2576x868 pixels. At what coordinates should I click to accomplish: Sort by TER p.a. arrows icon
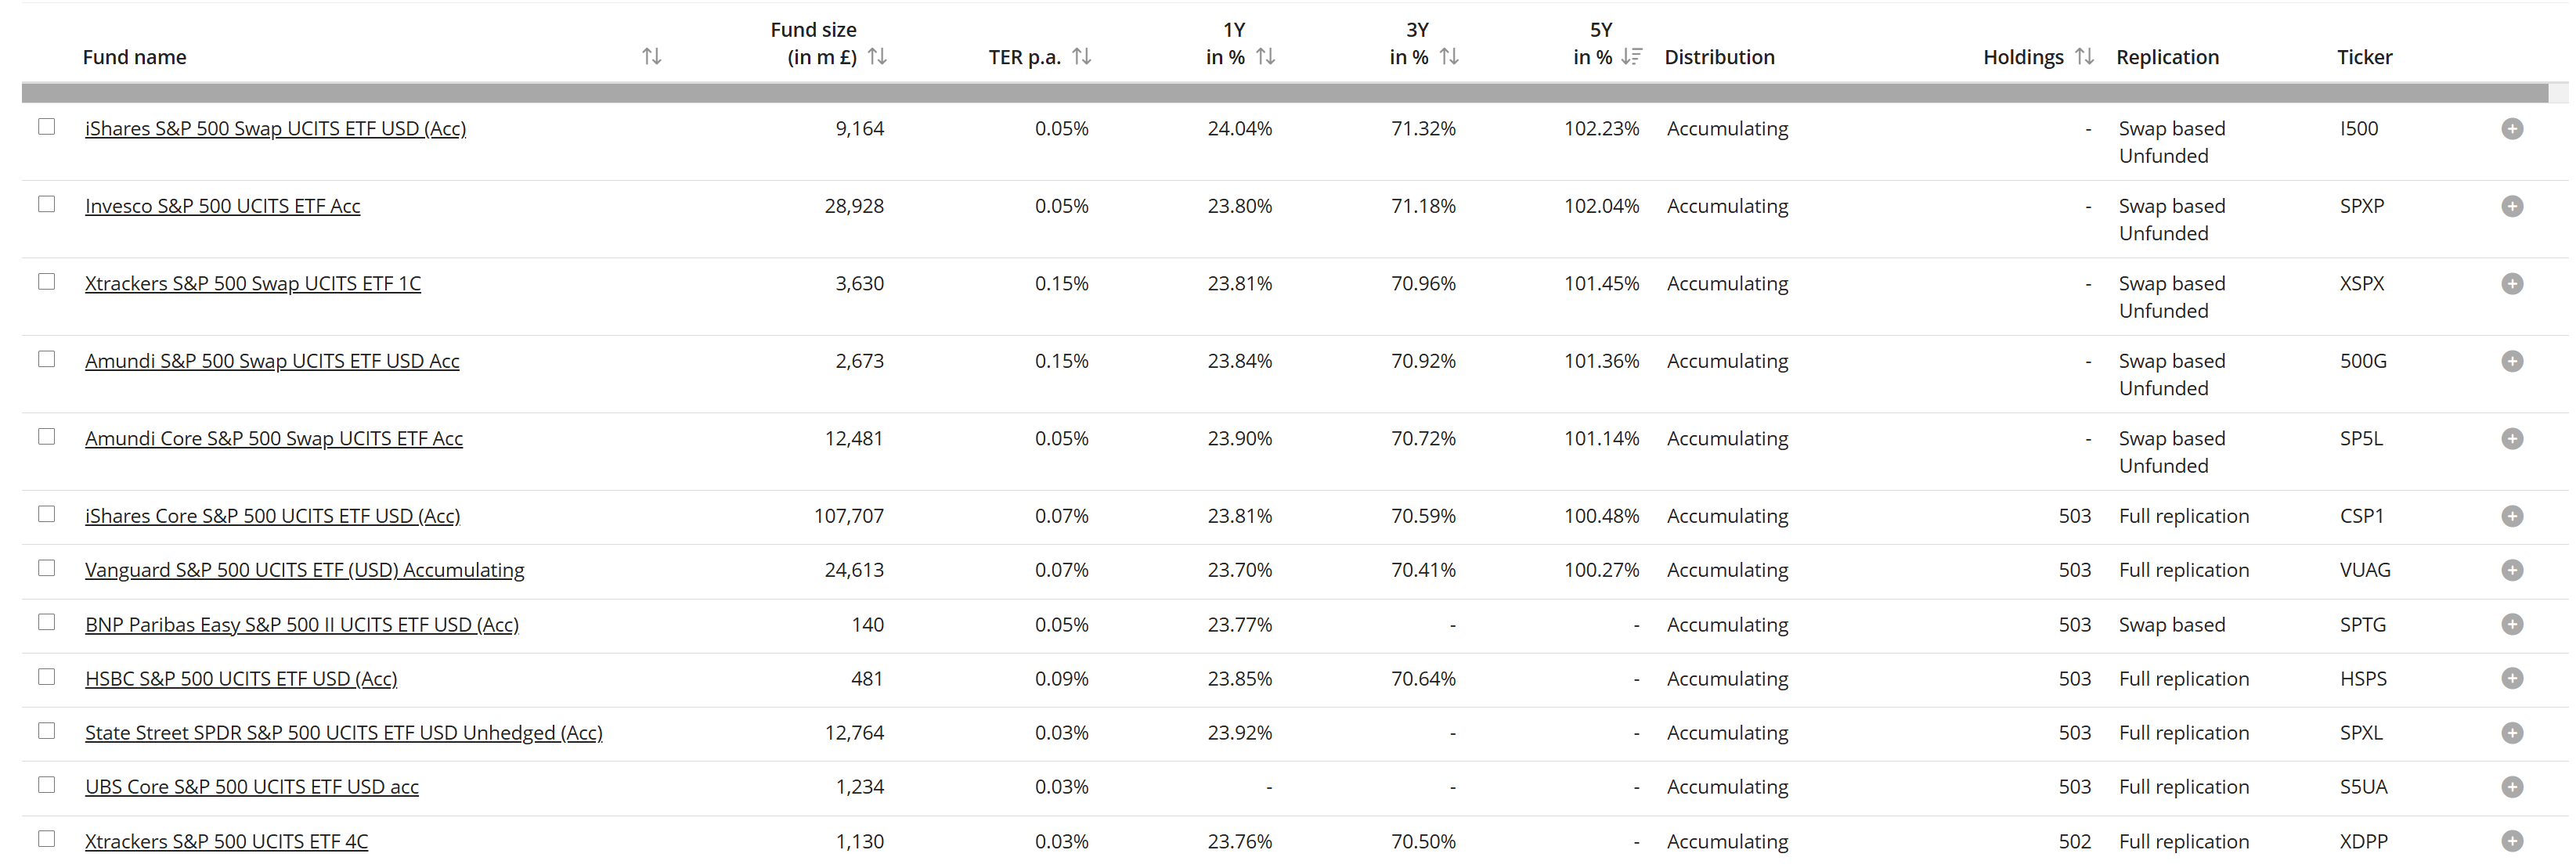pyautogui.click(x=1081, y=56)
